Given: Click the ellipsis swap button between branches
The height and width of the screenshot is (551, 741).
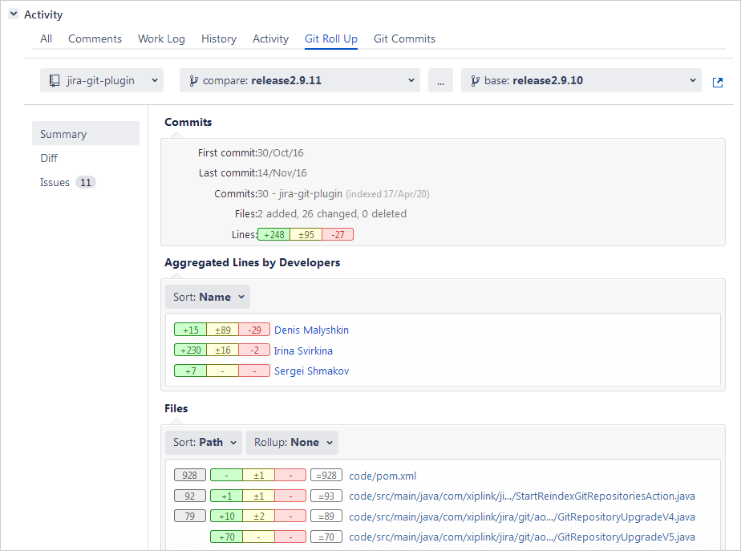Looking at the screenshot, I should point(440,80).
